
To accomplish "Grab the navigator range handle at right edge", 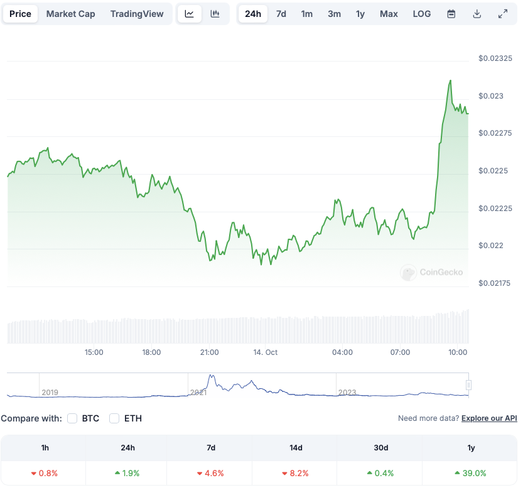I will pos(468,385).
